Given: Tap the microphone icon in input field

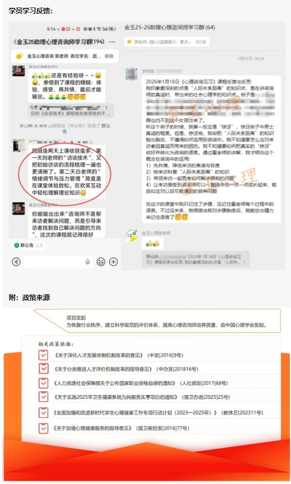Looking at the screenshot, I should click(x=87, y=262).
